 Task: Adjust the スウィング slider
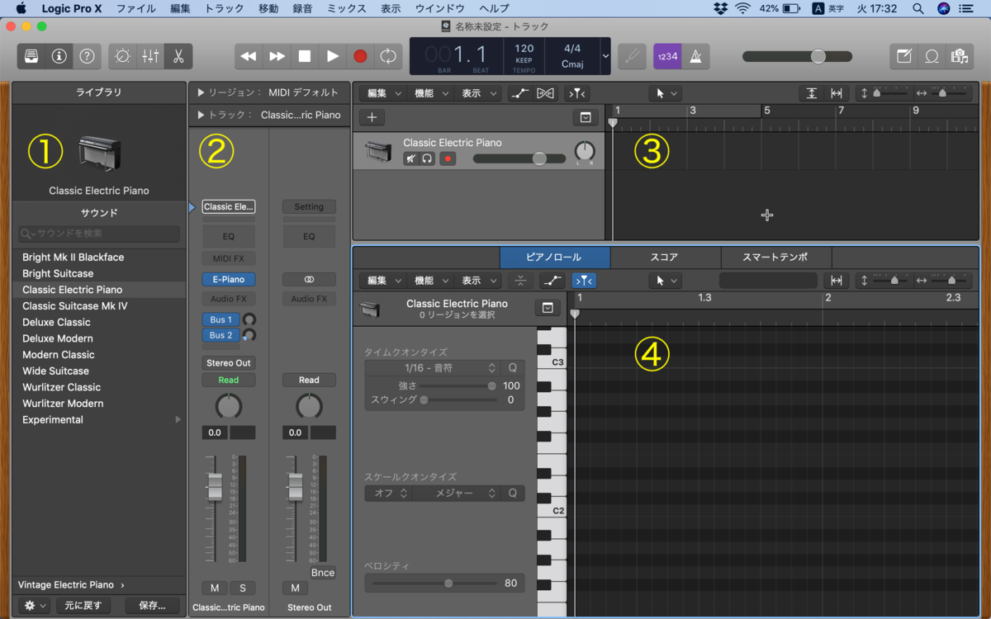click(x=458, y=399)
